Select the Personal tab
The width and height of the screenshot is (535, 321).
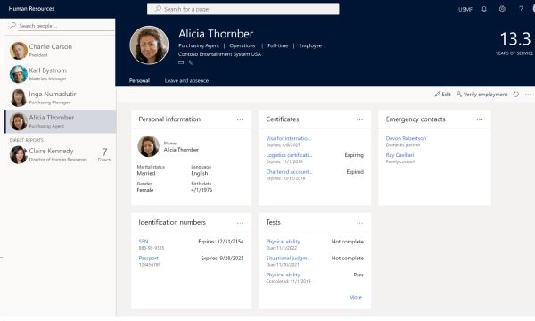click(x=139, y=81)
